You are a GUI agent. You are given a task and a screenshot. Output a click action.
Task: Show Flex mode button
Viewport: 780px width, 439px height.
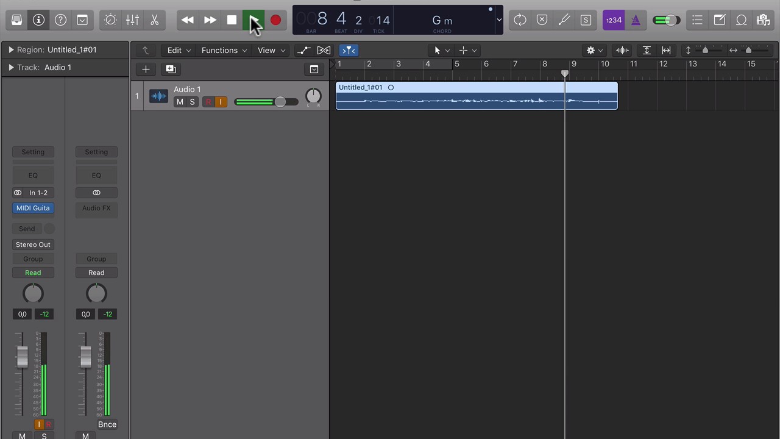click(324, 50)
